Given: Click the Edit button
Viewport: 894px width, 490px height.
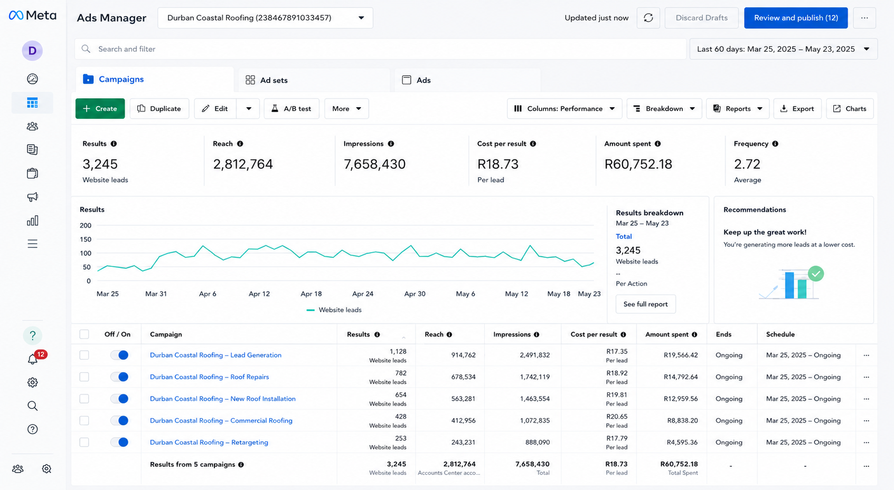Looking at the screenshot, I should pos(215,109).
